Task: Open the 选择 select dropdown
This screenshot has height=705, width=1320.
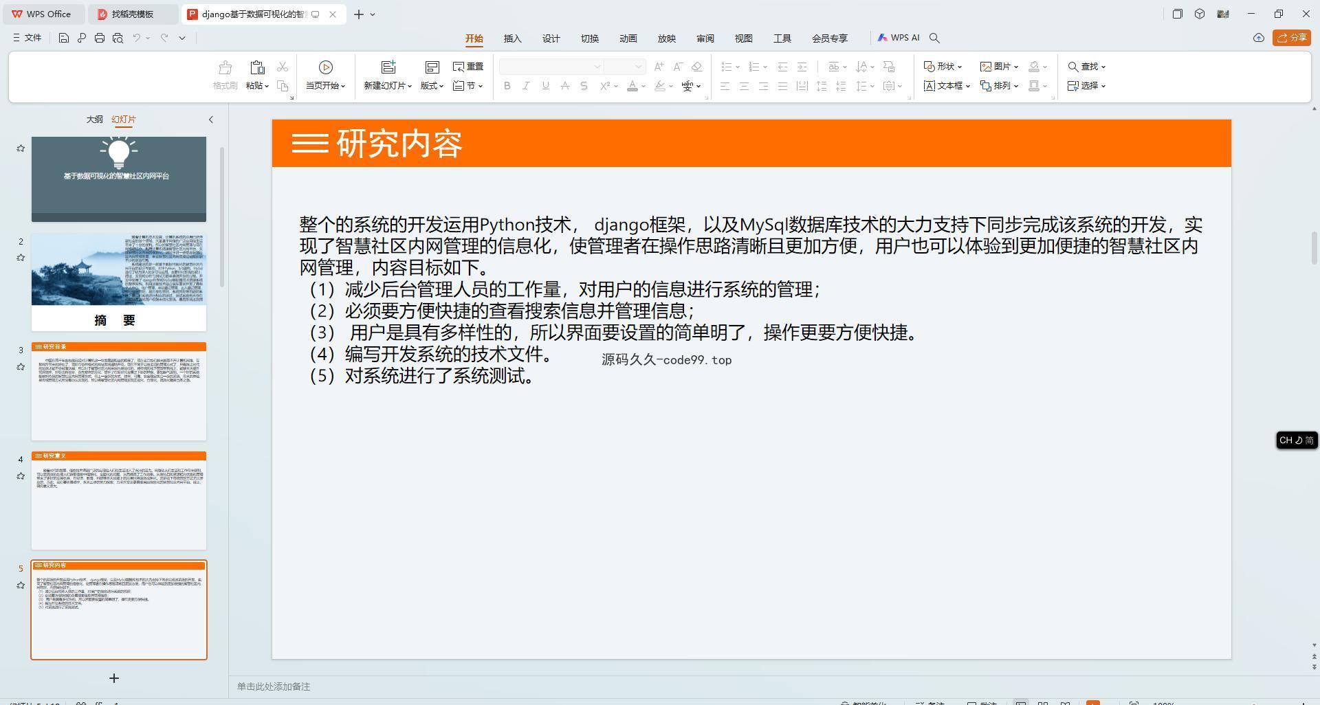Action: pos(1086,86)
